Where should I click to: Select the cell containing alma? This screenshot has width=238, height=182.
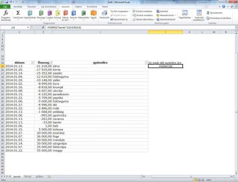100,66
